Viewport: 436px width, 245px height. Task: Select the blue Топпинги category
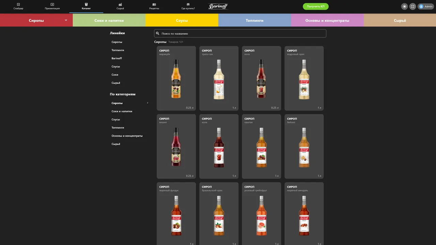pyautogui.click(x=254, y=20)
